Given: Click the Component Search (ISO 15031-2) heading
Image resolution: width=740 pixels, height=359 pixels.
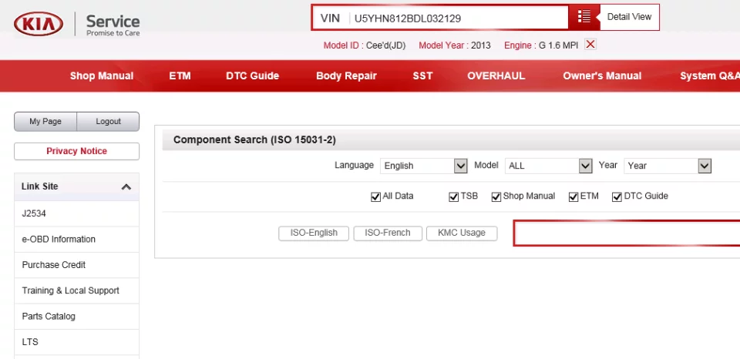Looking at the screenshot, I should (x=254, y=140).
